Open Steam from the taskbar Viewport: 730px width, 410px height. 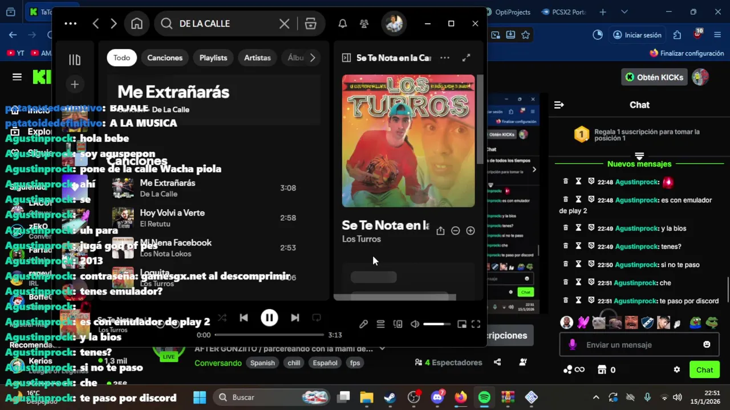390,397
